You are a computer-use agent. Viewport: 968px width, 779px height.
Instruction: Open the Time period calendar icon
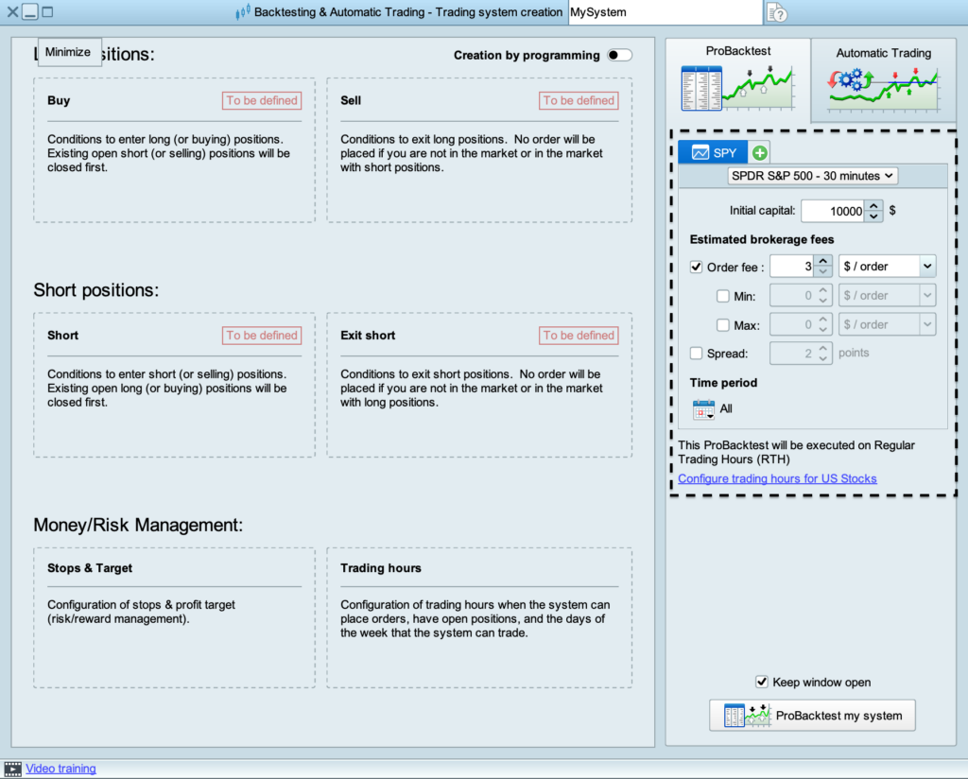pos(703,409)
